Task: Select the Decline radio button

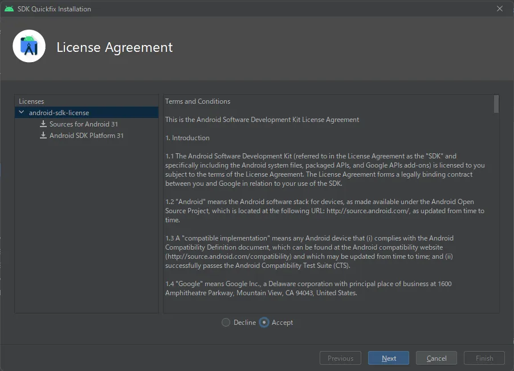Action: (x=226, y=323)
